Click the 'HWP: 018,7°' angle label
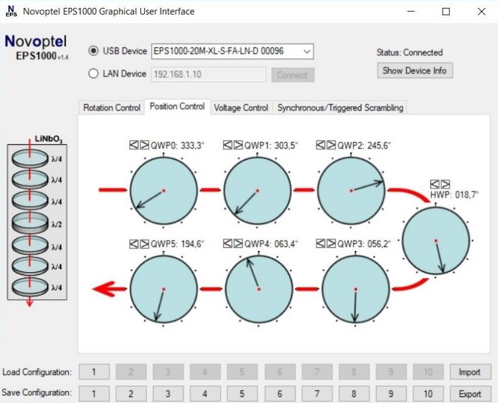Image resolution: width=498 pixels, height=403 pixels. (x=454, y=194)
